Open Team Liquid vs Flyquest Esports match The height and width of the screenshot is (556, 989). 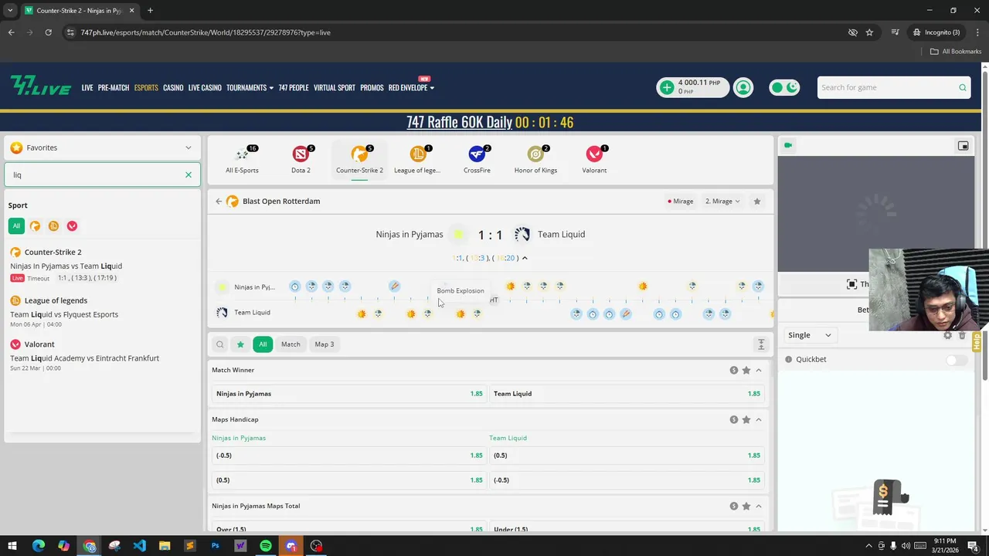pos(64,314)
